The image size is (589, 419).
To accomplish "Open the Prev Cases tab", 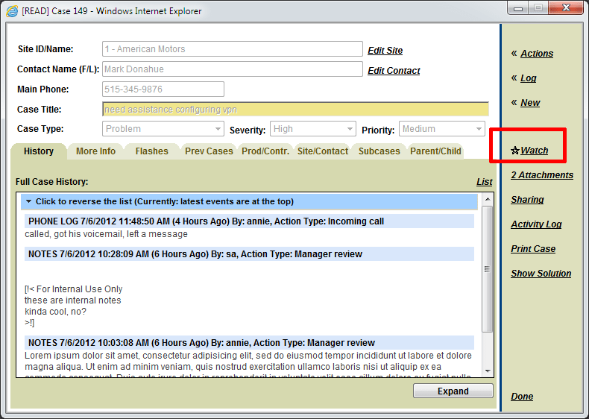I will (209, 151).
